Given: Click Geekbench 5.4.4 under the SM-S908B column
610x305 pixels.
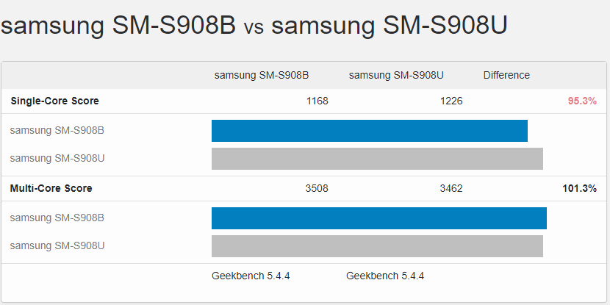Looking at the screenshot, I should [x=251, y=276].
